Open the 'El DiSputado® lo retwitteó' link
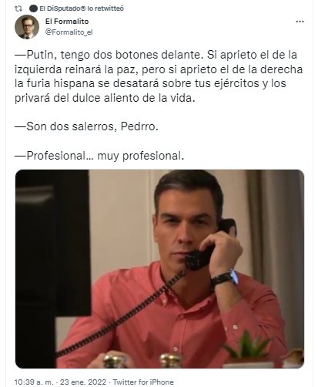Viewport: 318px width, 387px height. pos(82,8)
